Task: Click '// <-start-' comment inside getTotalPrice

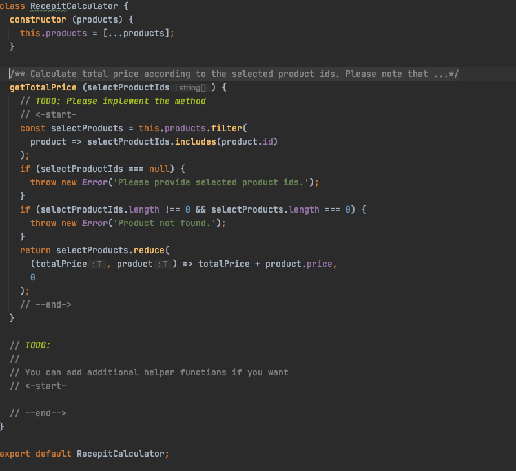Action: (48, 114)
